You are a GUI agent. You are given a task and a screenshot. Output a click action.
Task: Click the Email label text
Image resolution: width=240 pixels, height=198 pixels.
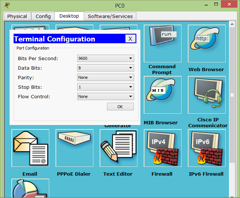tap(30, 174)
